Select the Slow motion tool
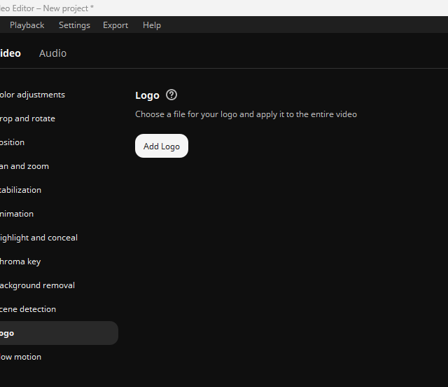Image resolution: width=448 pixels, height=387 pixels. pos(20,357)
